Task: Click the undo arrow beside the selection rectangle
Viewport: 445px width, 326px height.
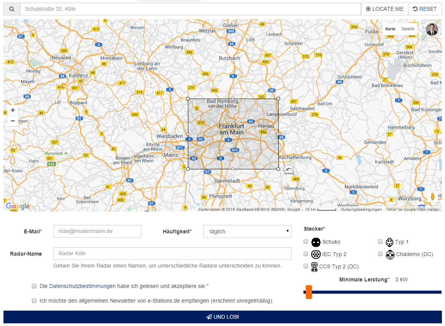Action: pyautogui.click(x=288, y=170)
